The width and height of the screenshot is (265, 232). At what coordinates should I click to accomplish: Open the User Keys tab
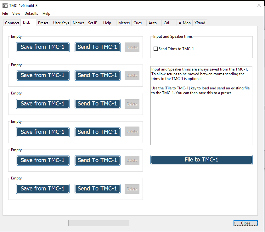(x=61, y=23)
